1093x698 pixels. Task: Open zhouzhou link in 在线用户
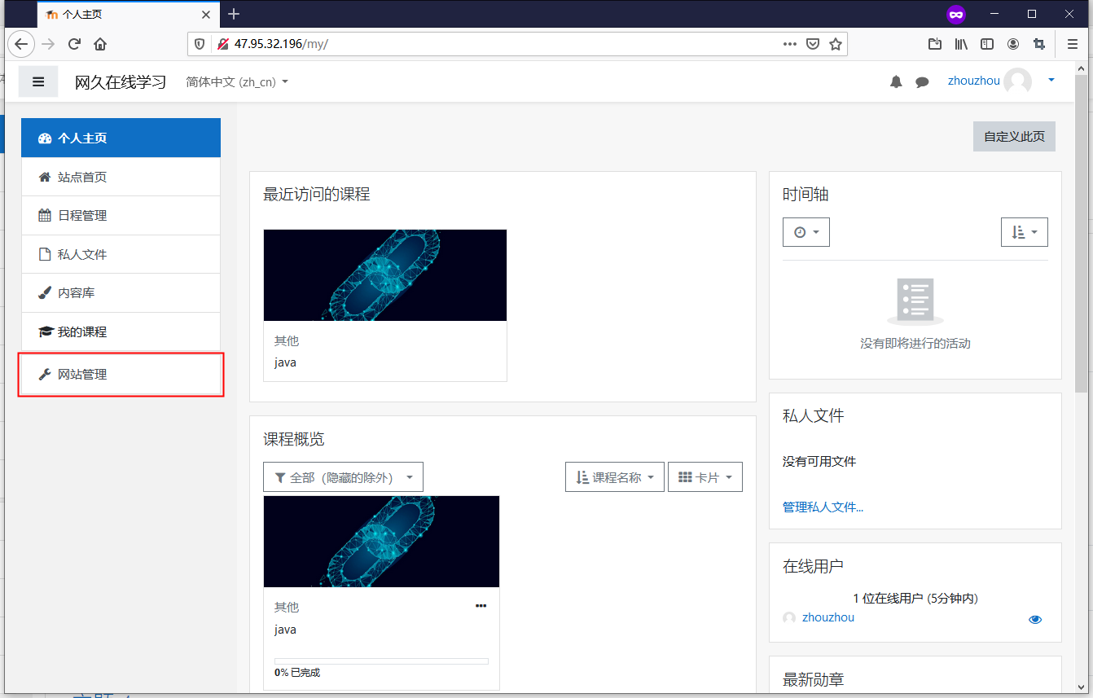[x=827, y=617]
